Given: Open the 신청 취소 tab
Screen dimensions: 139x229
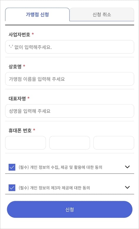Looking at the screenshot, I should coord(102,14).
